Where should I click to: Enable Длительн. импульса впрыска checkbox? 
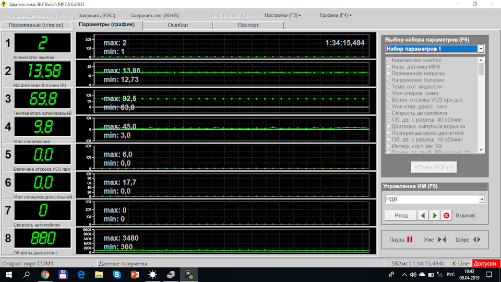[388, 126]
